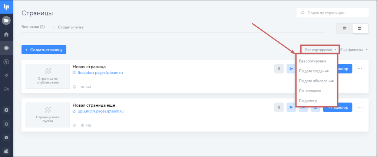This screenshot has width=377, height=157.
Task: Pause the page "Новая страница"
Action: click(x=279, y=69)
